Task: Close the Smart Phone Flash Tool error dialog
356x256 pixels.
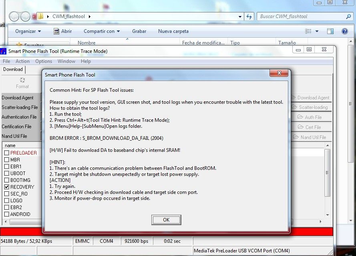Action: pyautogui.click(x=279, y=73)
